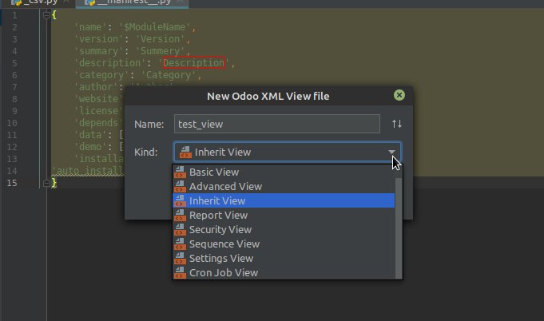
Task: Switch to the __manifest__.py editor tab
Action: click(x=132, y=2)
